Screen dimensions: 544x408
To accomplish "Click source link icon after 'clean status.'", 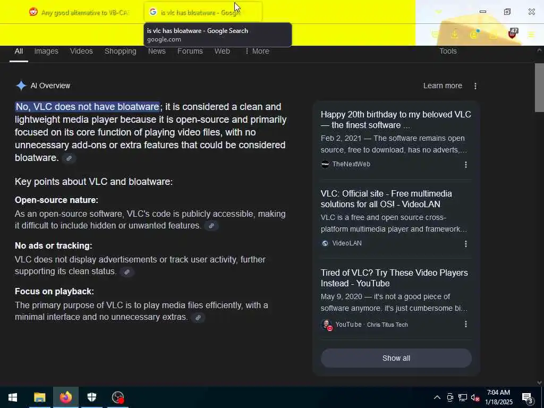I will [127, 271].
